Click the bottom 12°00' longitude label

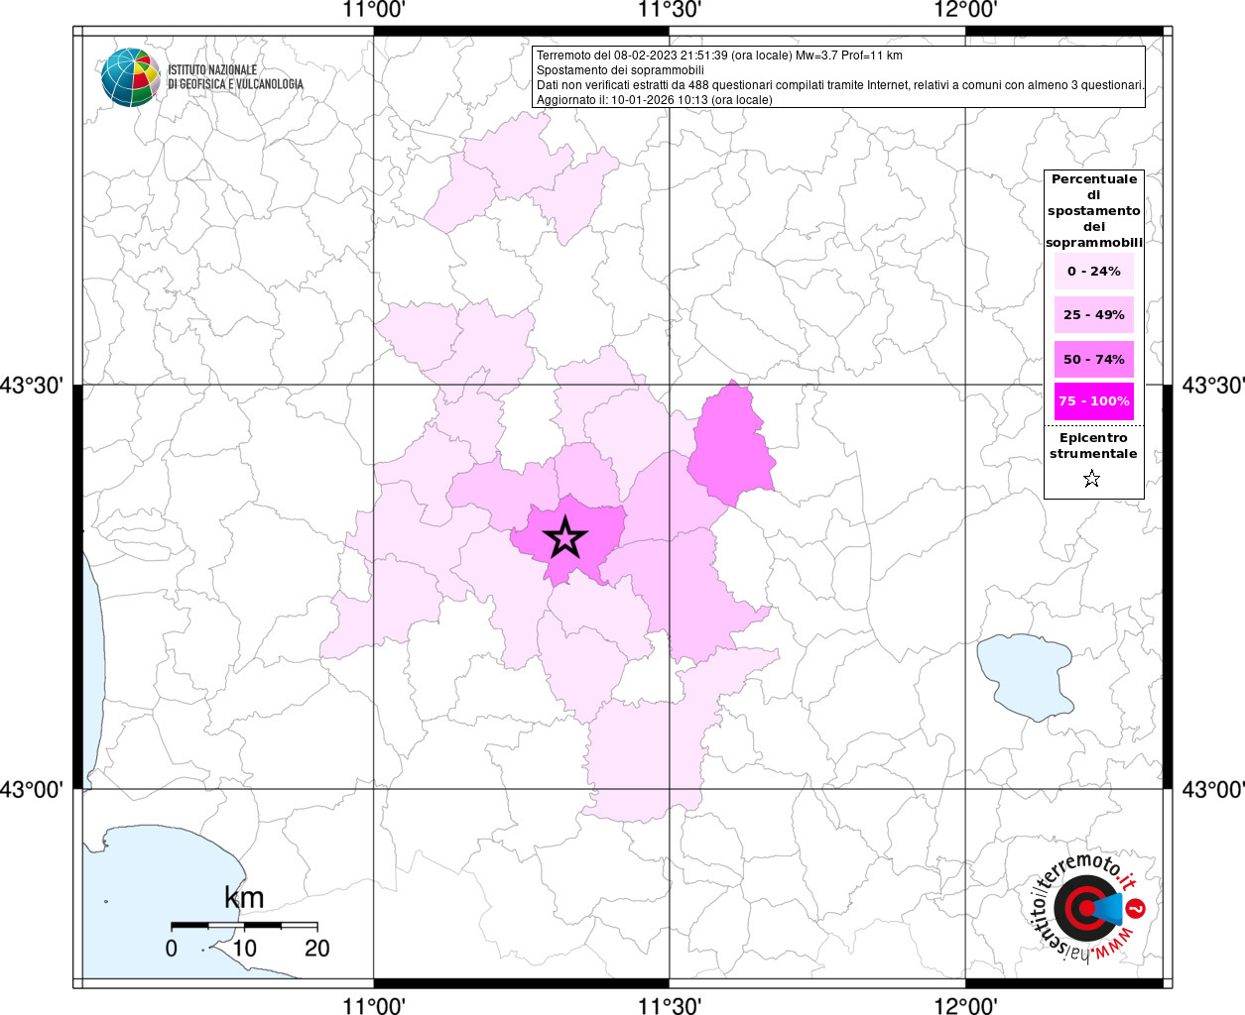(x=966, y=1005)
